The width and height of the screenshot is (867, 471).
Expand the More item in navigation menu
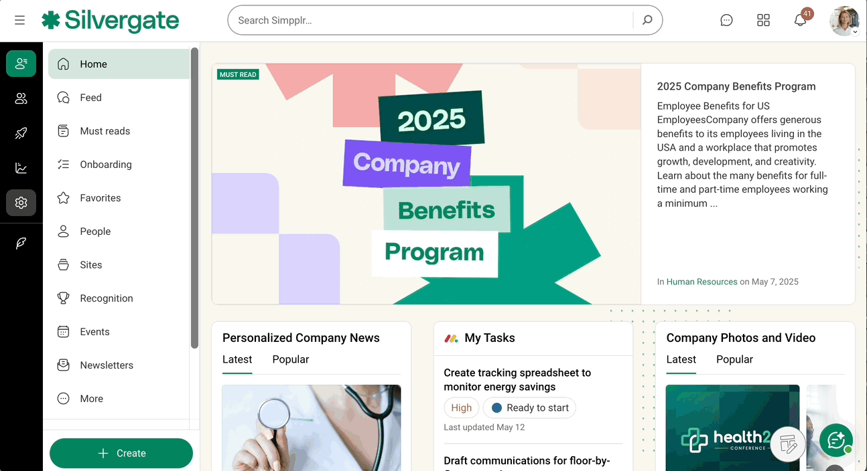[92, 398]
